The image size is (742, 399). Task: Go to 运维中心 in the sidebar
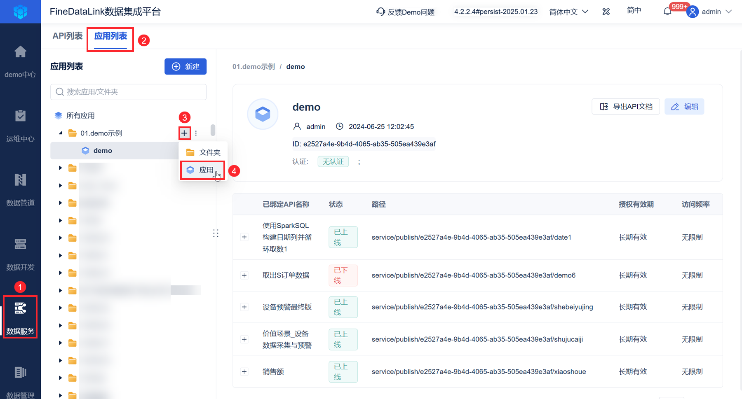(x=20, y=126)
